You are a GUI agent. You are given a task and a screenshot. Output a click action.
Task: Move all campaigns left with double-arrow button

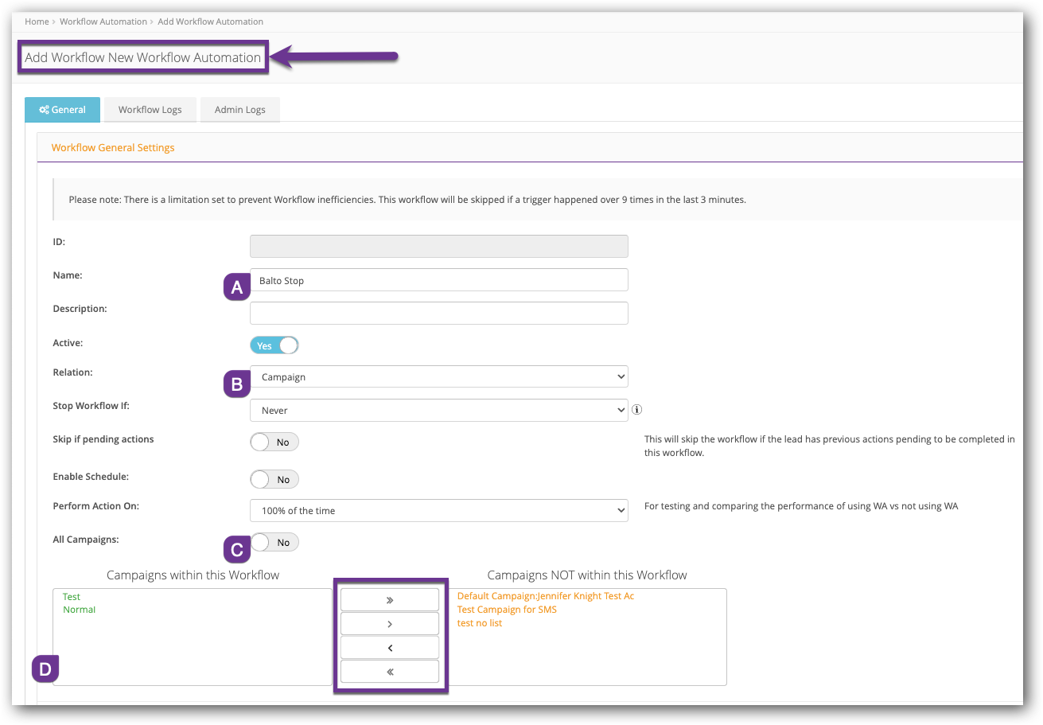pos(390,672)
